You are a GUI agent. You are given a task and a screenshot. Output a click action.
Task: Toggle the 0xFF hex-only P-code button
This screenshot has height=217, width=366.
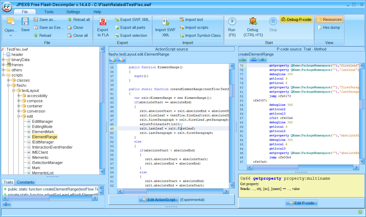(x=263, y=60)
